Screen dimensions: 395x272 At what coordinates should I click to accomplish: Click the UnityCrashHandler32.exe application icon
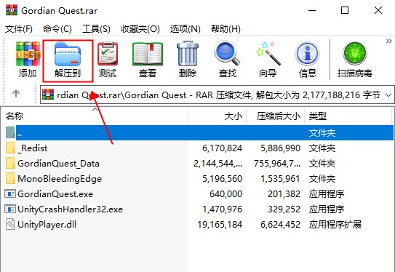[x=10, y=209]
